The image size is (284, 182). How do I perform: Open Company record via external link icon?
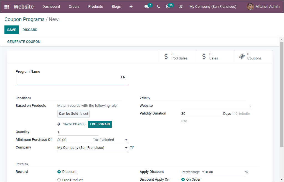[x=132, y=147]
